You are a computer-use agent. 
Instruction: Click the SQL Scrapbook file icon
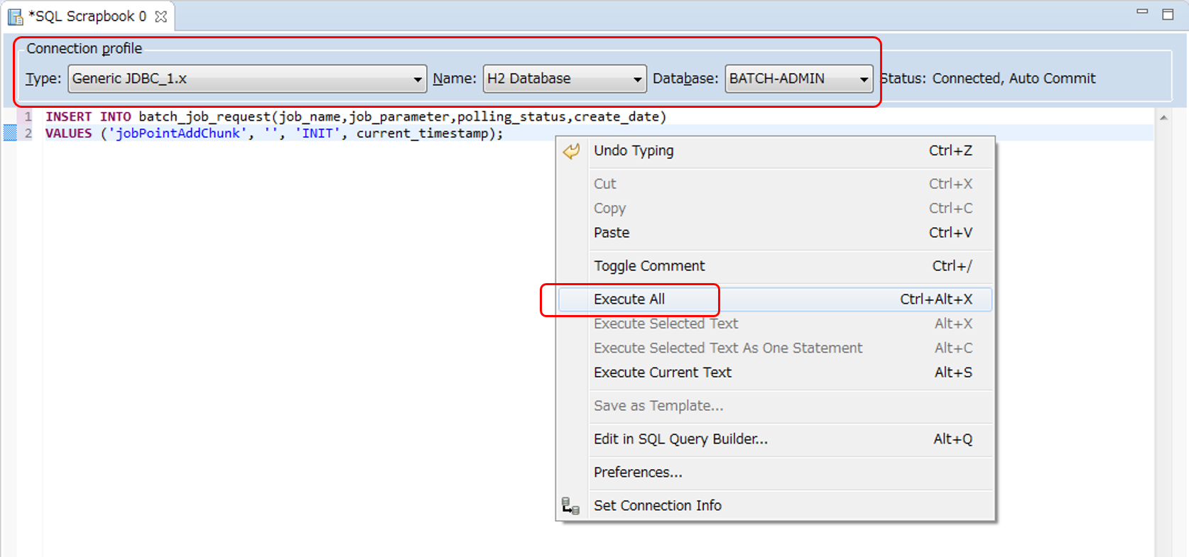15,16
